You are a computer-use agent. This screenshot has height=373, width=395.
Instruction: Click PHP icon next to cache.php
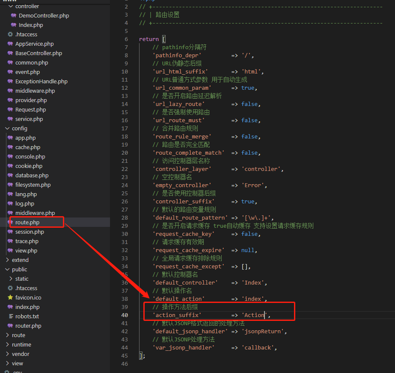(x=10, y=147)
